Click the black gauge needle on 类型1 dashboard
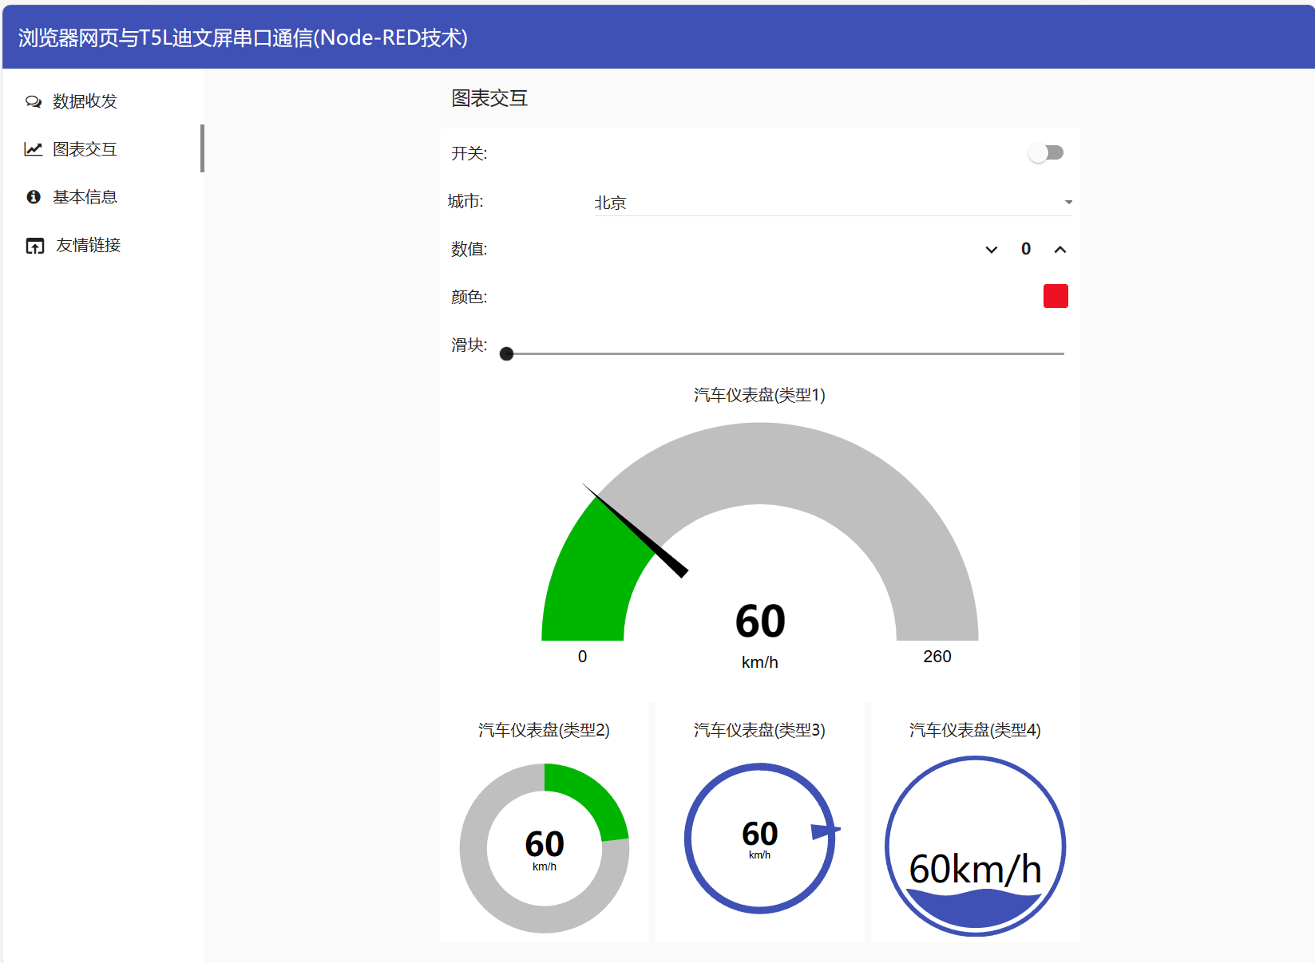 pyautogui.click(x=636, y=531)
